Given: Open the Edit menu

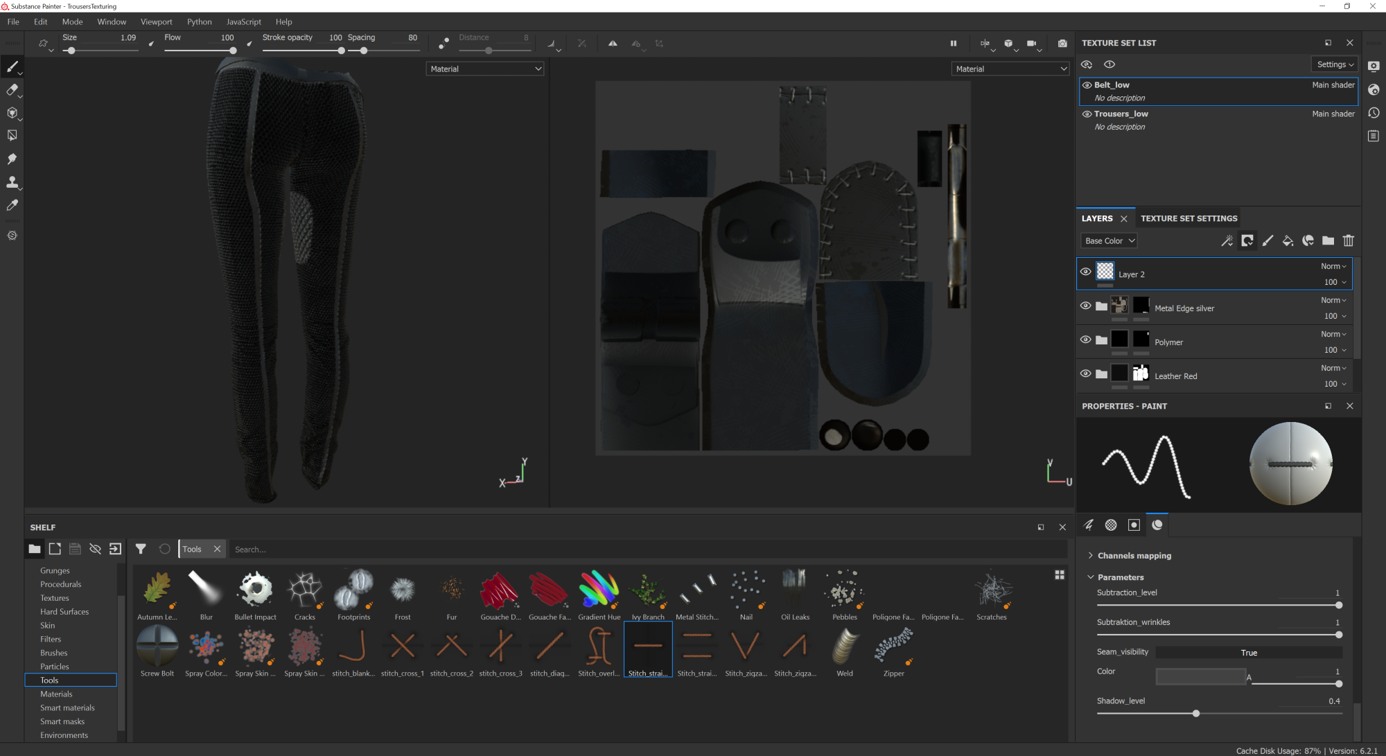Looking at the screenshot, I should coord(40,21).
